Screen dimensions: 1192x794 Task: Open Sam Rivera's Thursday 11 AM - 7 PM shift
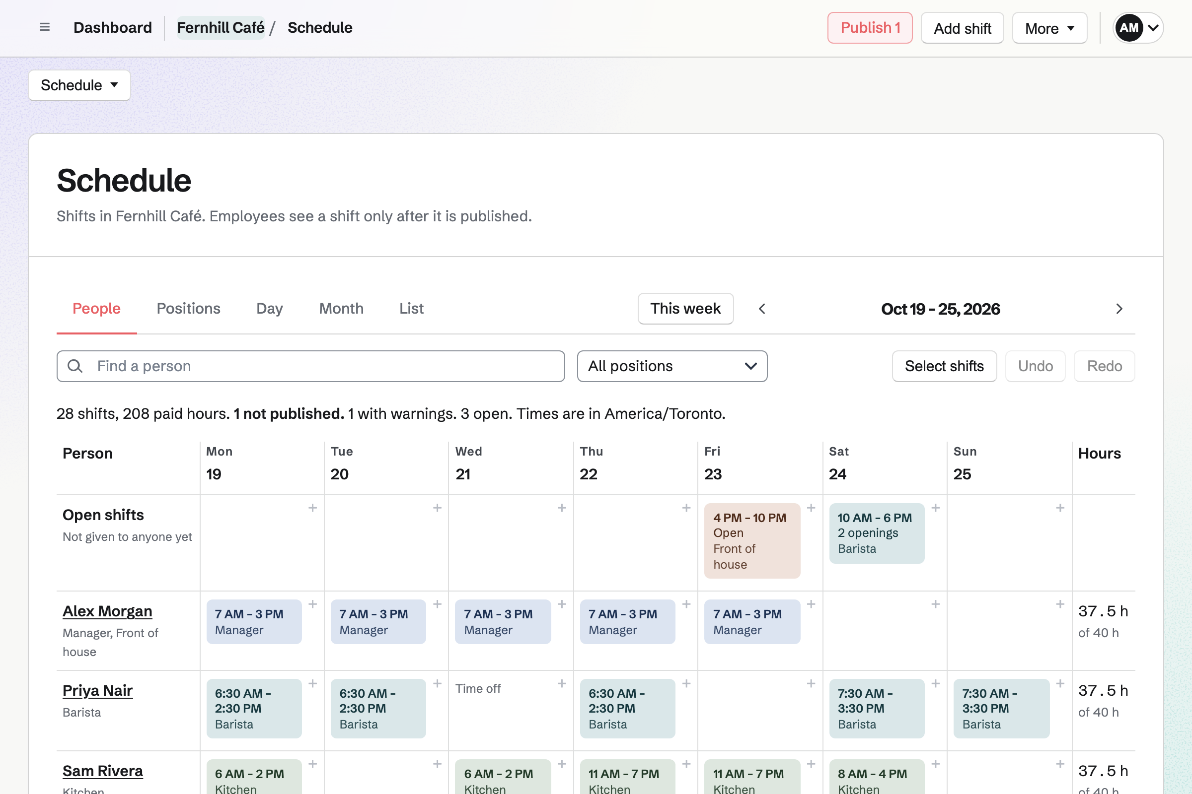tap(627, 777)
